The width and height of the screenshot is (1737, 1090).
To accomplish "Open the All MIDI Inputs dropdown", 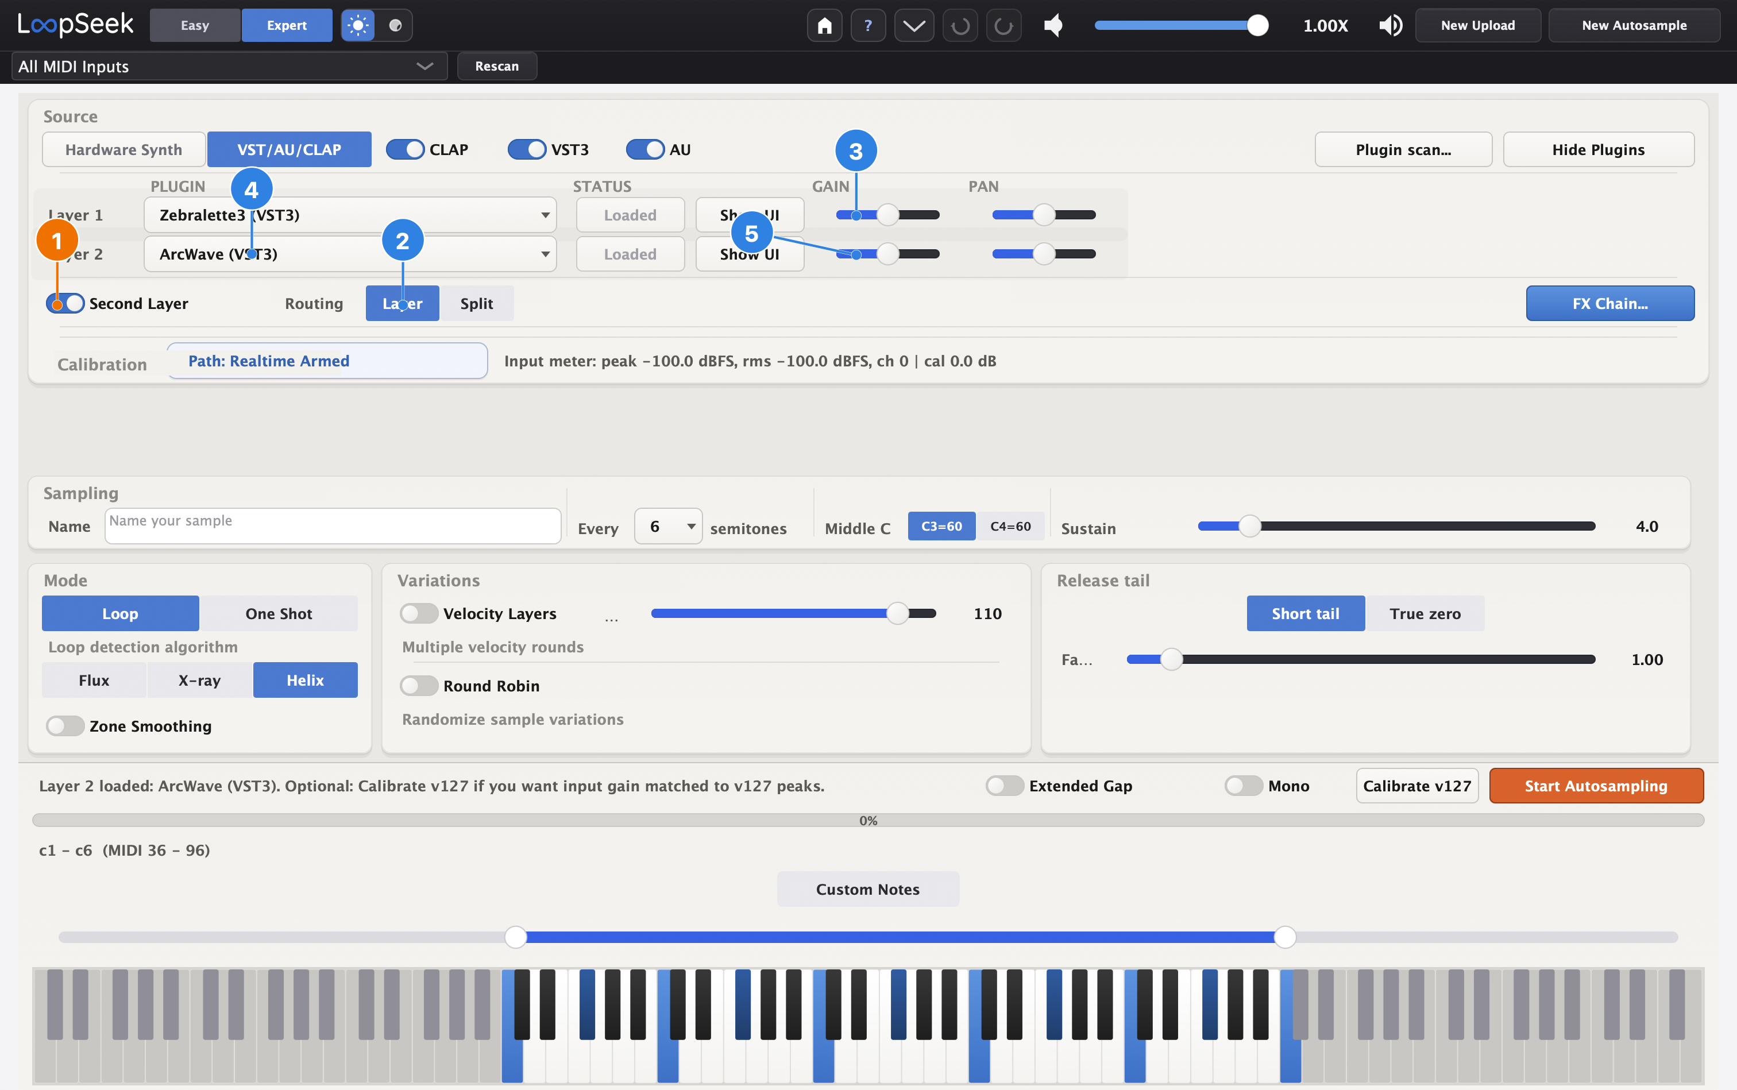I will tap(229, 66).
